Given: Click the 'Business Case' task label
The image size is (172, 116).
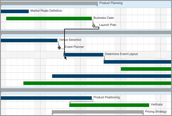Looking at the screenshot, I should (x=103, y=18).
